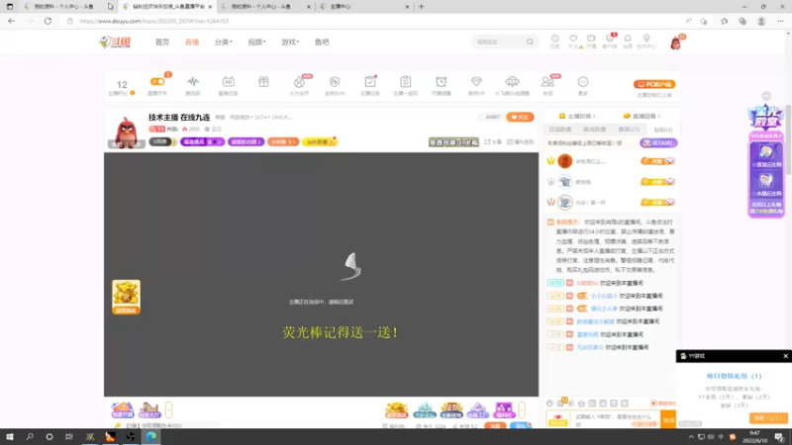This screenshot has width=792, height=445.
Task: Click the welfare sign-in link beside share
Action: coord(521,142)
